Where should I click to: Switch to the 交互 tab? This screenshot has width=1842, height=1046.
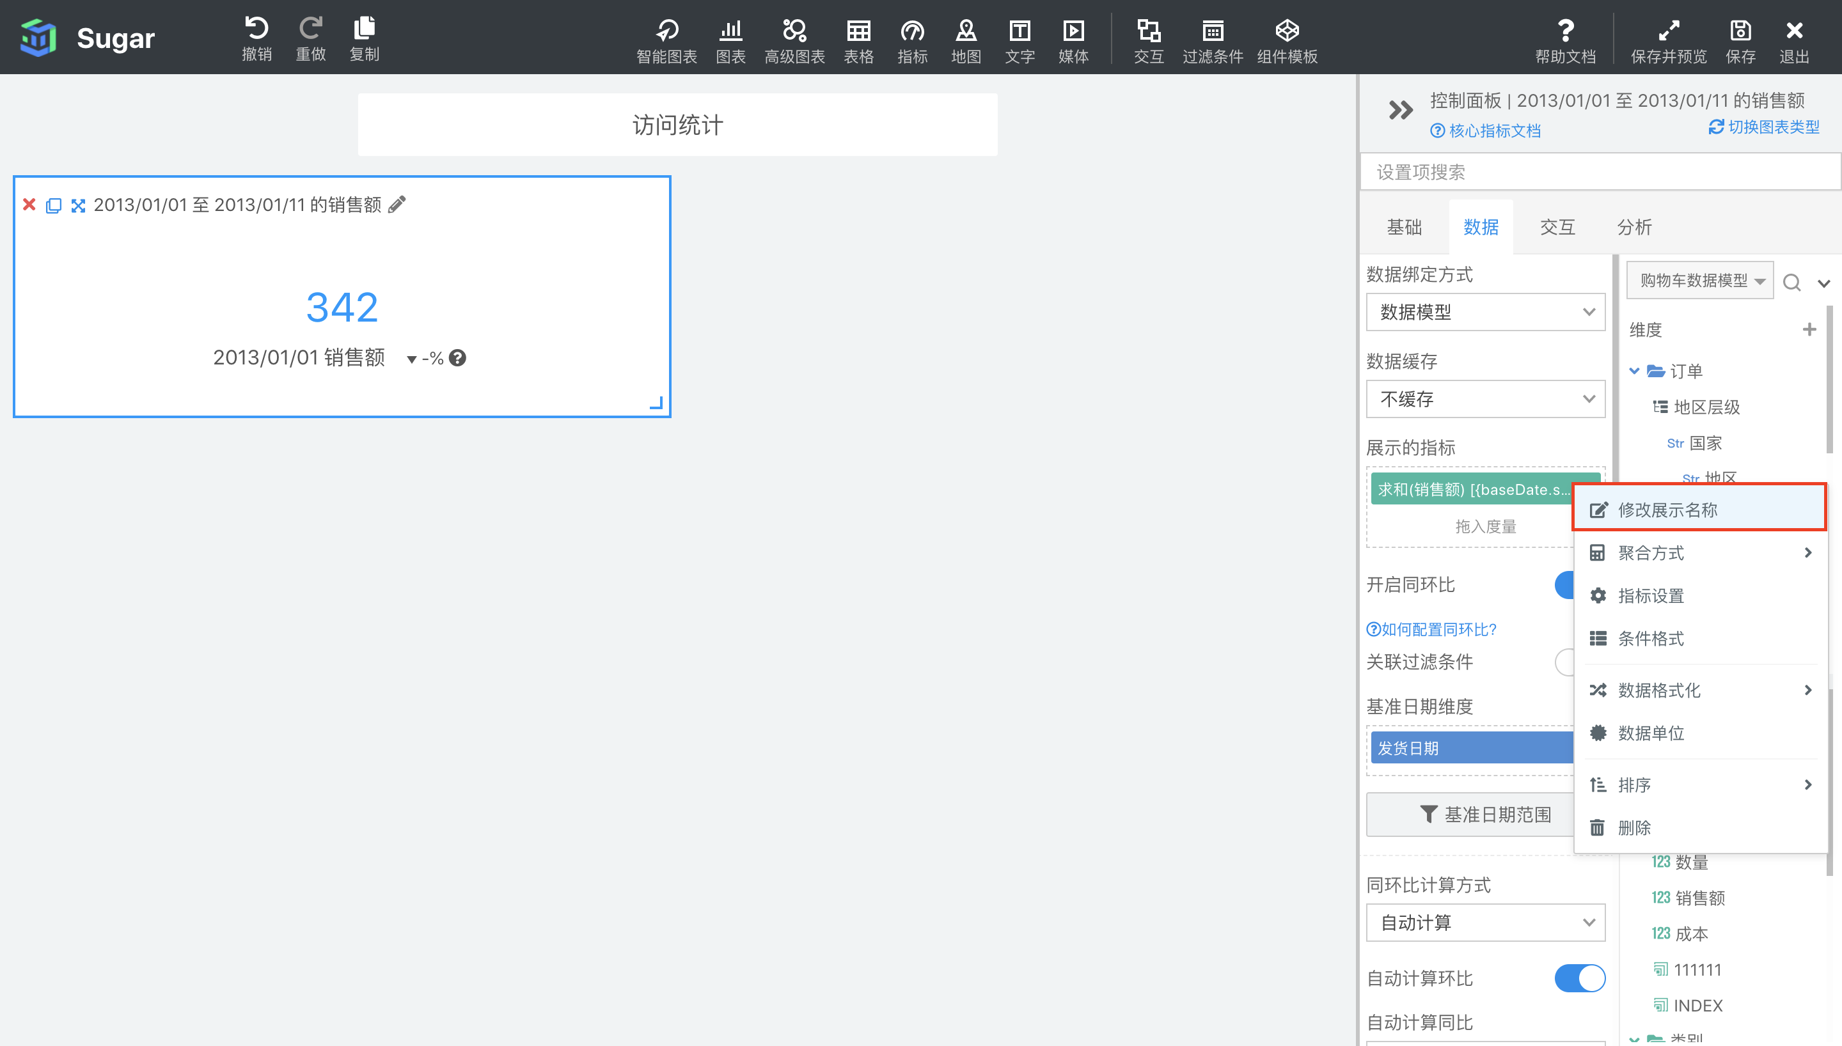click(x=1557, y=227)
